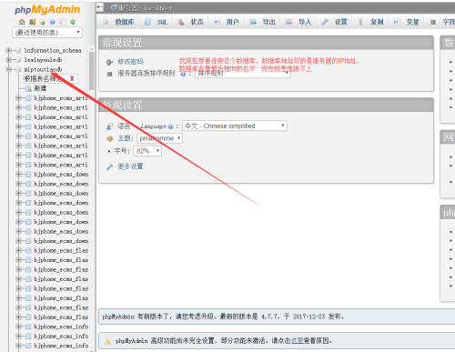Viewport: 455px width, 352px height.
Task: Select the information_schema database name
Action: pyautogui.click(x=53, y=50)
